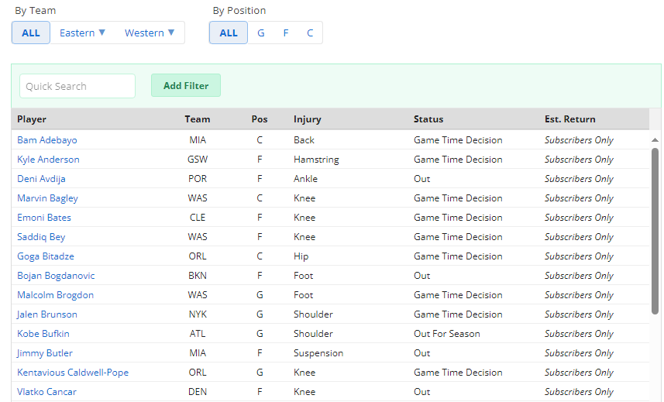The width and height of the screenshot is (664, 402).
Task: Click the table vertical scrollbar thumb
Action: point(655,231)
